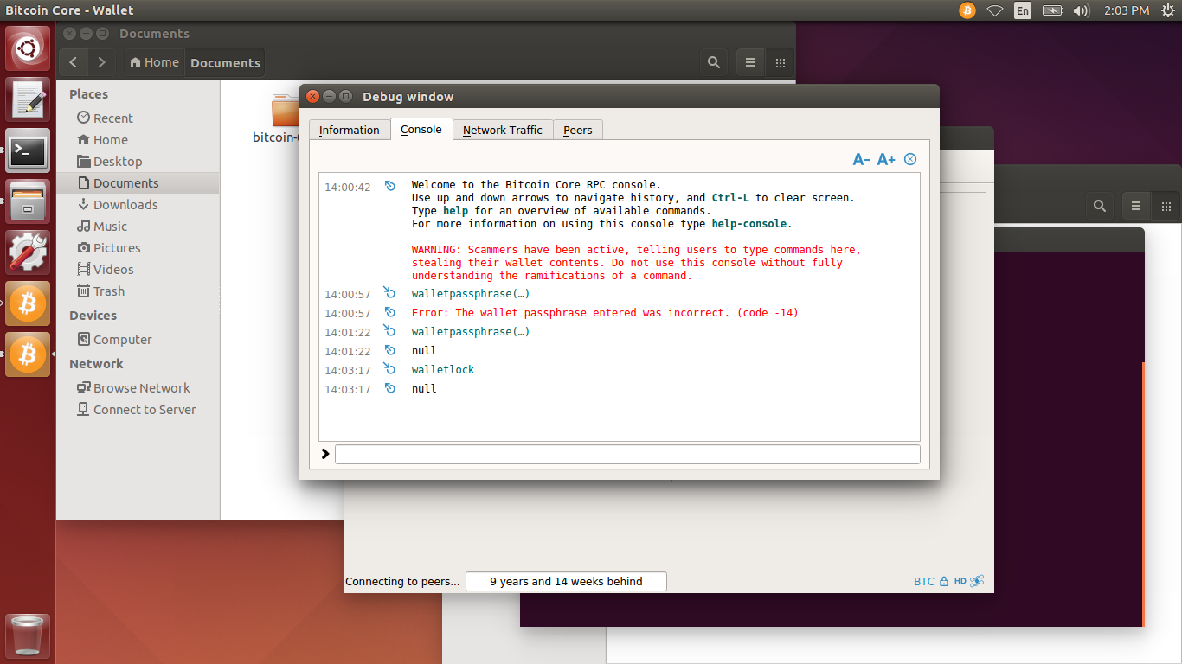Open System Settings tool in the launcher
Viewport: 1182px width, 664px height.
coord(28,252)
